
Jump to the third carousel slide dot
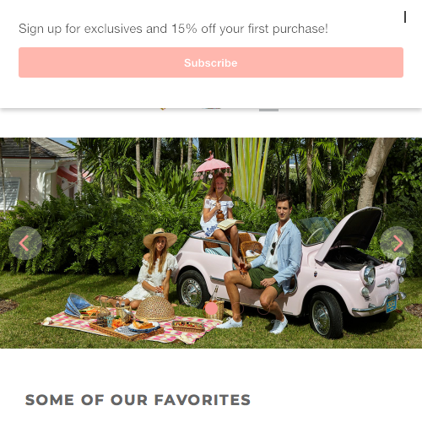click(237, 308)
